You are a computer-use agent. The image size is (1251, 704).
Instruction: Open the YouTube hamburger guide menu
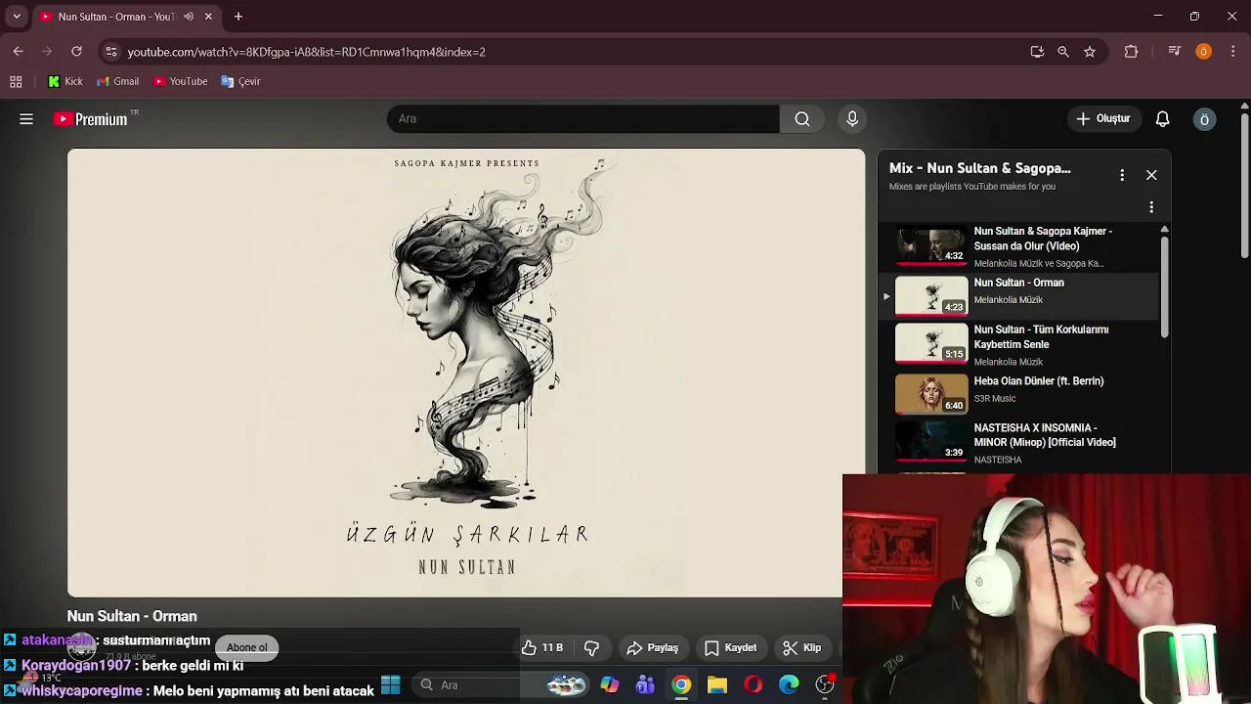pyautogui.click(x=26, y=119)
